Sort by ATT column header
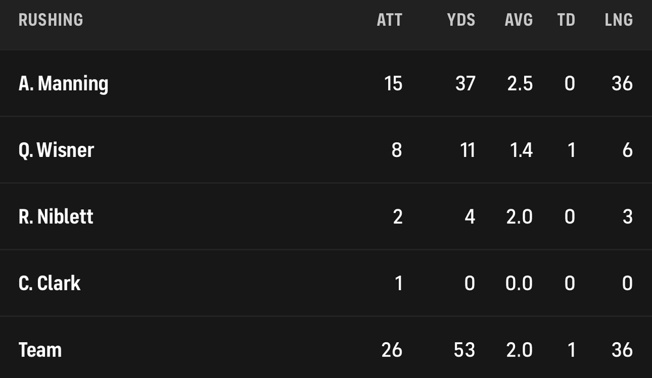652x378 pixels. [389, 20]
